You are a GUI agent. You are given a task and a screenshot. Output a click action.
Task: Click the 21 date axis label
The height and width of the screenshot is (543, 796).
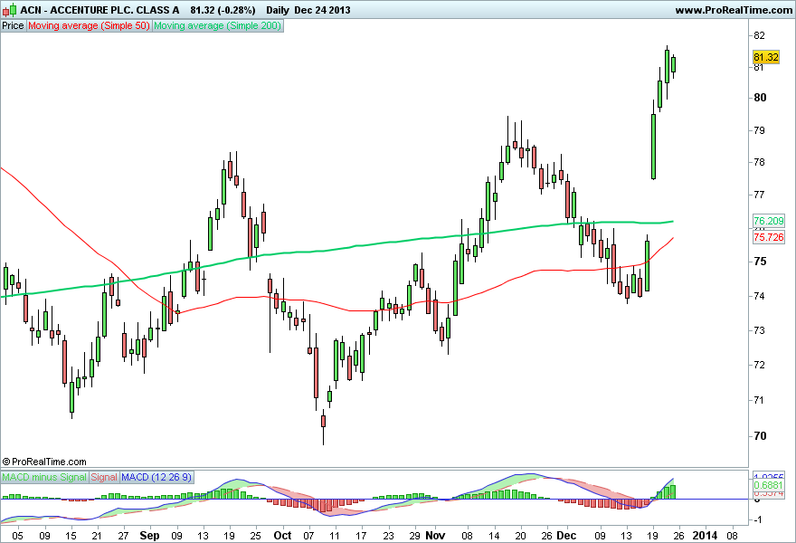pyautogui.click(x=97, y=536)
